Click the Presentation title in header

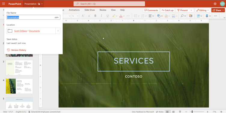[x=30, y=4]
